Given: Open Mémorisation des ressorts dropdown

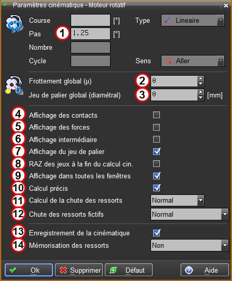Looking at the screenshot, I should [x=189, y=245].
